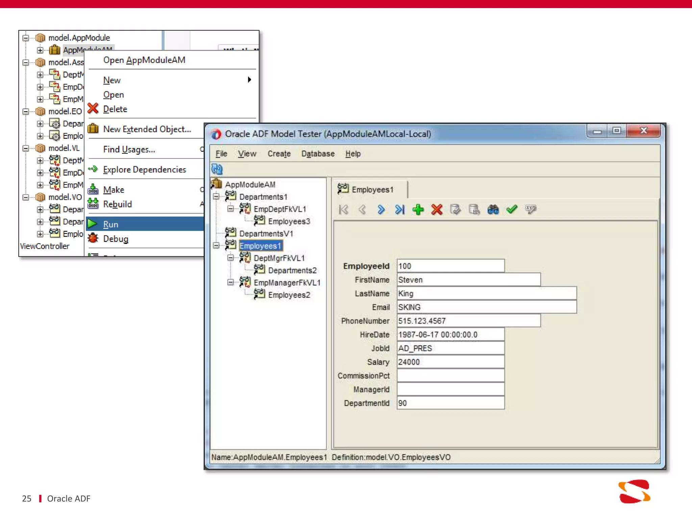Click the New Extended Object suitcase icon

pyautogui.click(x=93, y=129)
